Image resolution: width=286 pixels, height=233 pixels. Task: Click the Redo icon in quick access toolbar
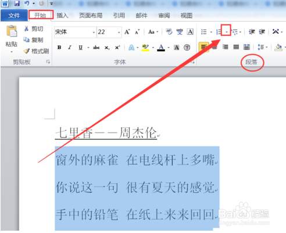[41, 3]
